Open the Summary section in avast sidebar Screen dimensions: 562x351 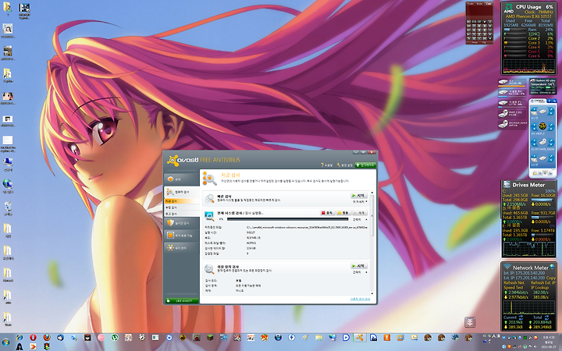point(181,179)
